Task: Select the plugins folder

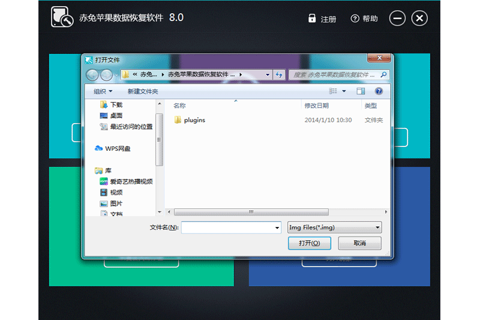Action: pyautogui.click(x=190, y=120)
